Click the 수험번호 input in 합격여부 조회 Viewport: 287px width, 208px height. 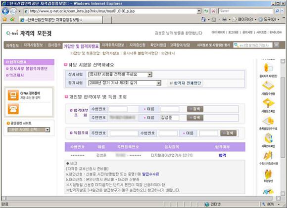coord(118,109)
